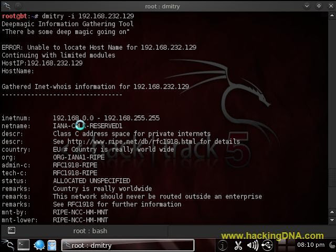Open the blue globe web browser icon
Screen dimensions: 336x252
click(39, 245)
